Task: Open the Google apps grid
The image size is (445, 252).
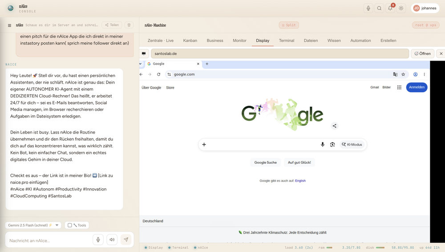Action: (399, 88)
